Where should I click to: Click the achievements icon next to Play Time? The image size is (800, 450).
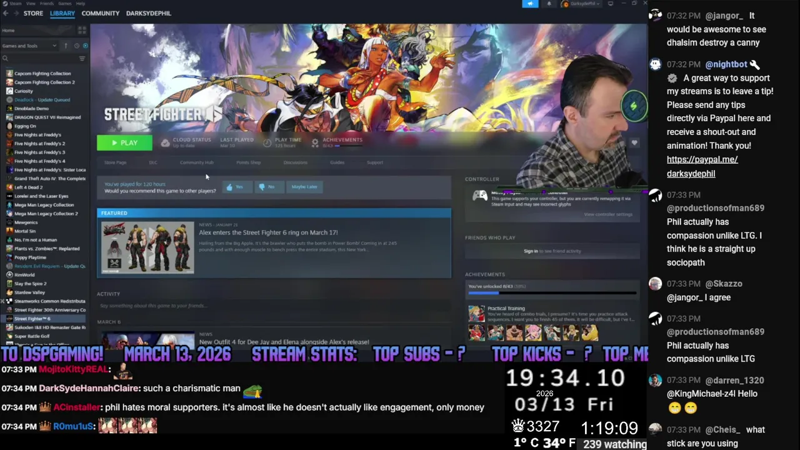(315, 143)
